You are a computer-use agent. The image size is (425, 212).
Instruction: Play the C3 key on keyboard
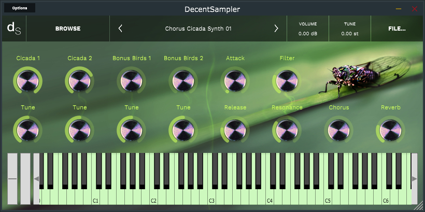point(212,197)
